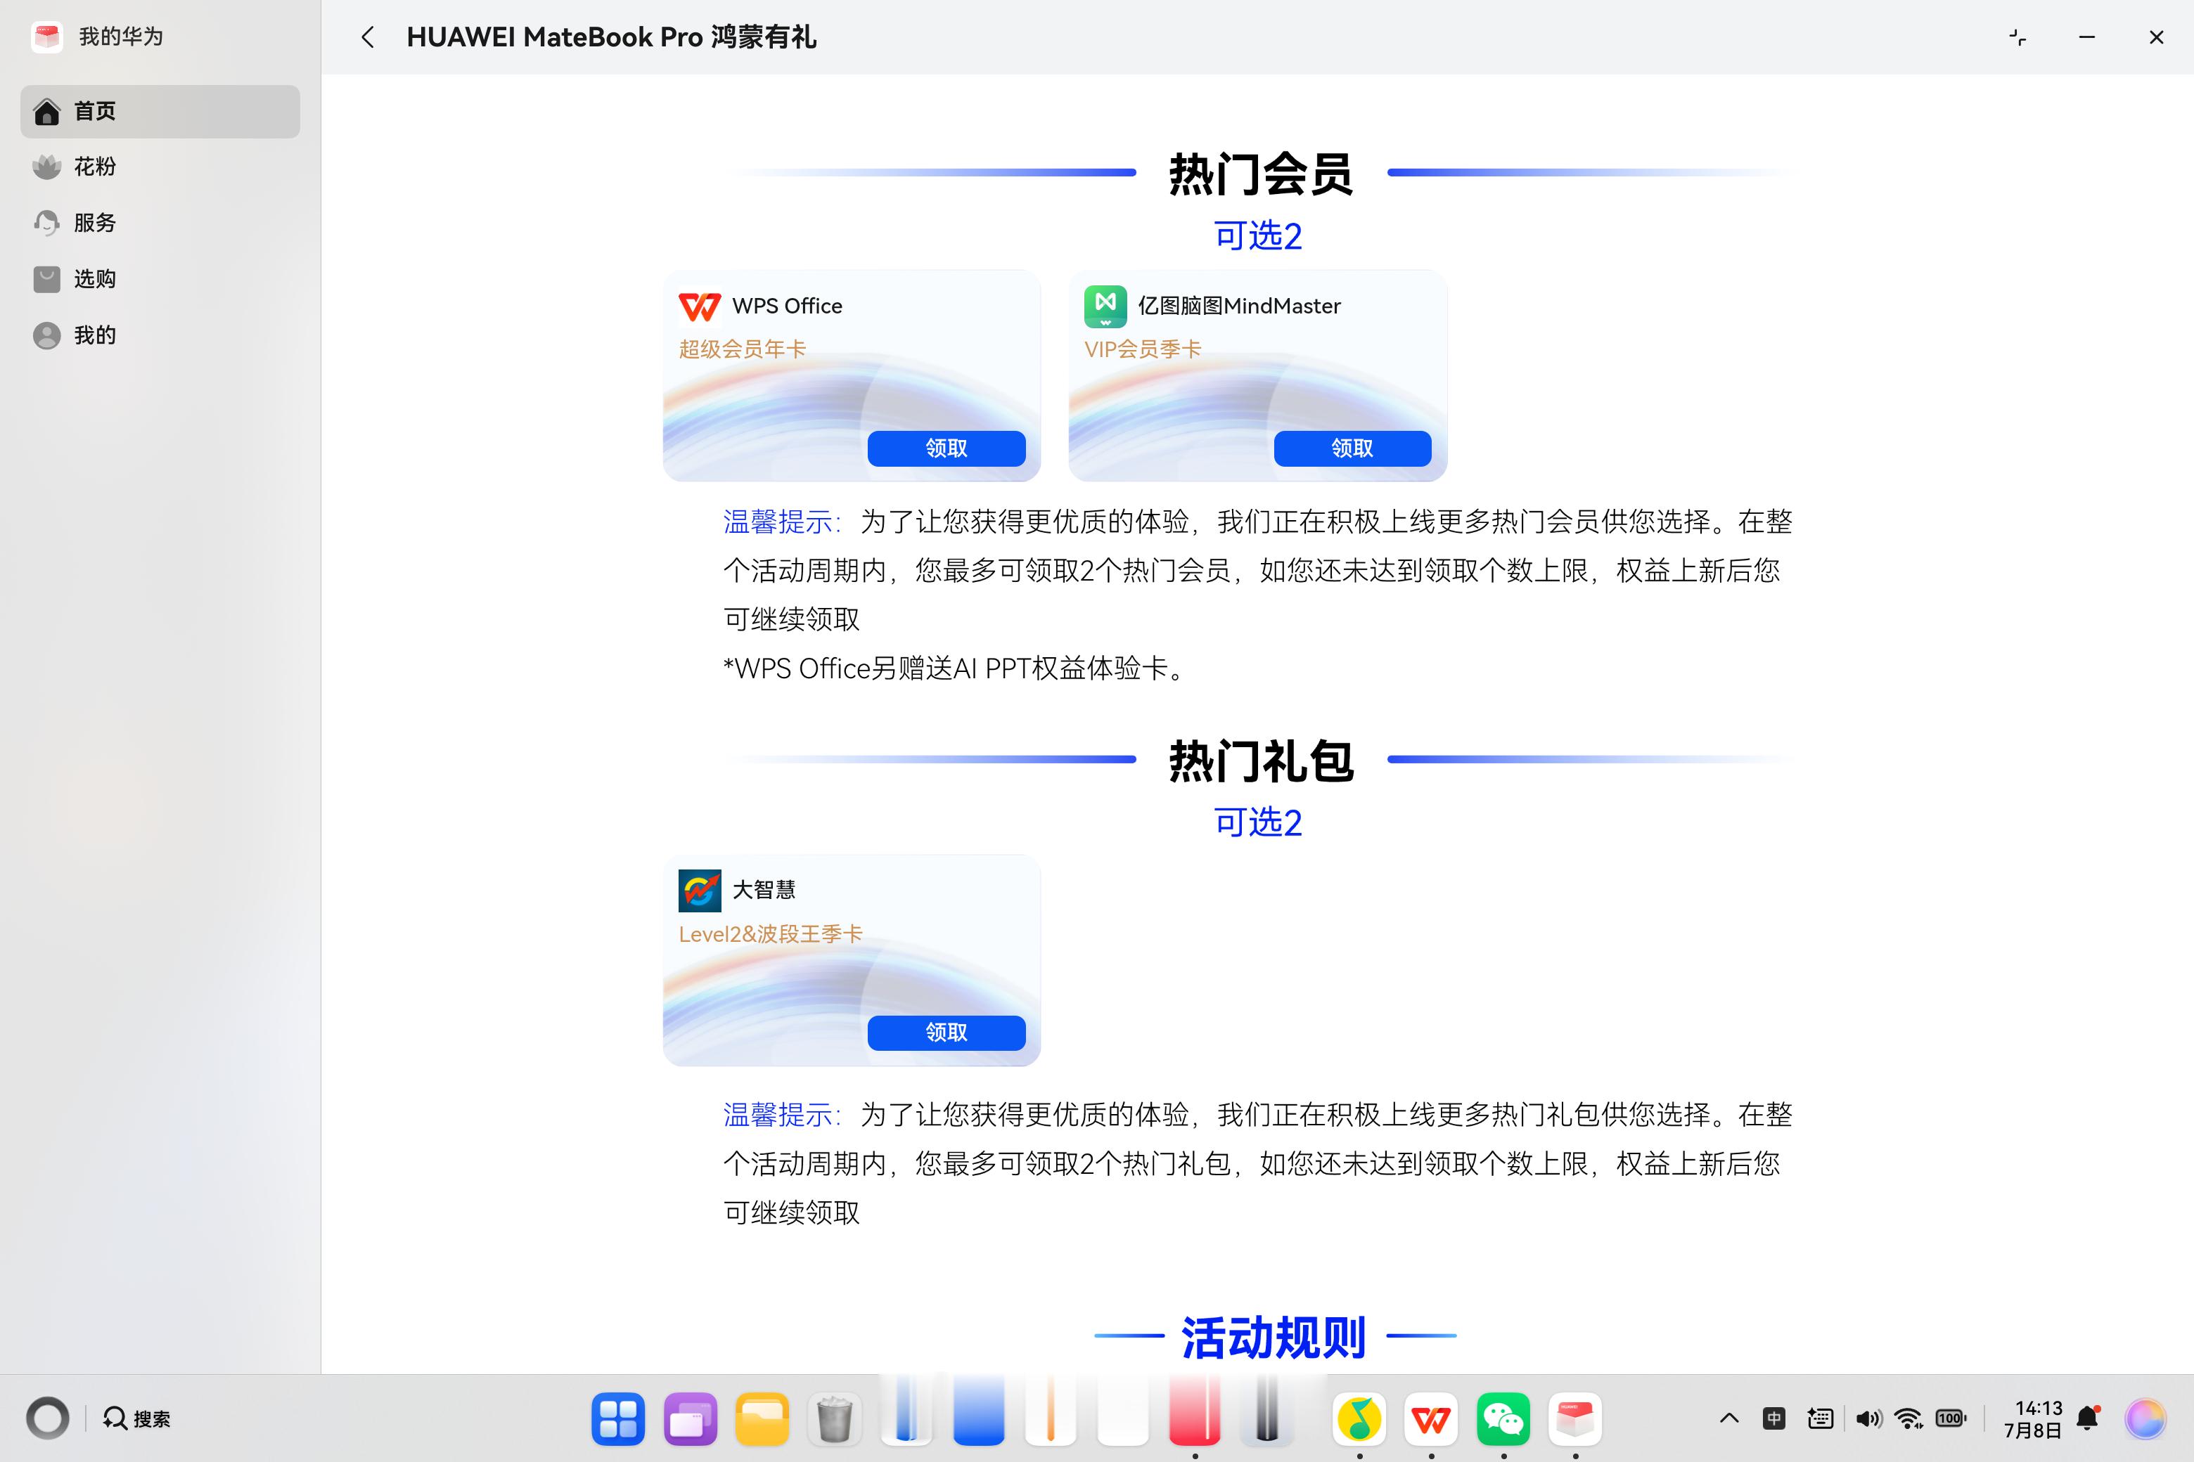Click the 大智慧 logo on its card
The height and width of the screenshot is (1462, 2194).
click(700, 891)
